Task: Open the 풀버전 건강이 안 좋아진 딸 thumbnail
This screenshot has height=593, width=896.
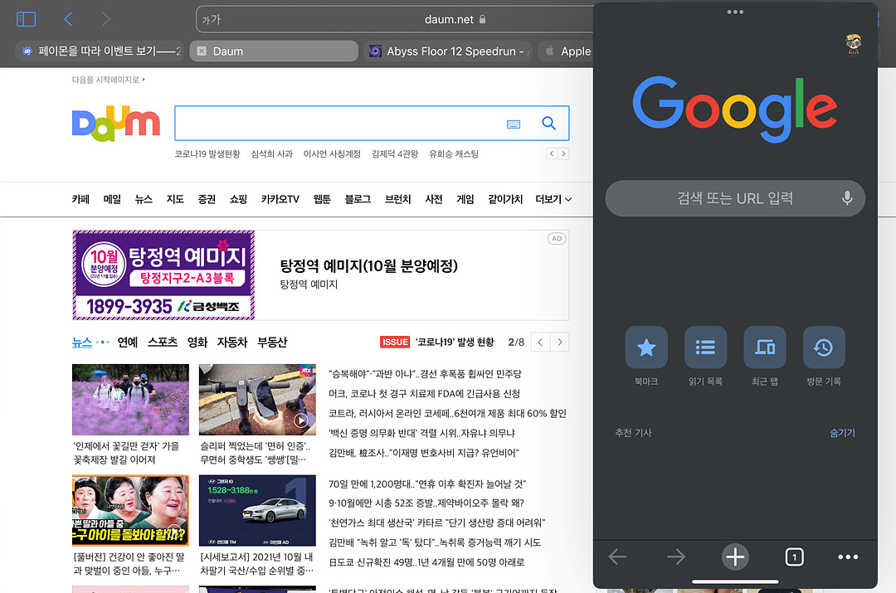Action: tap(130, 510)
